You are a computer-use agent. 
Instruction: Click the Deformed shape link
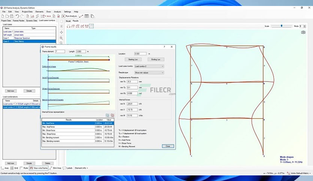pyautogui.click(x=49, y=67)
